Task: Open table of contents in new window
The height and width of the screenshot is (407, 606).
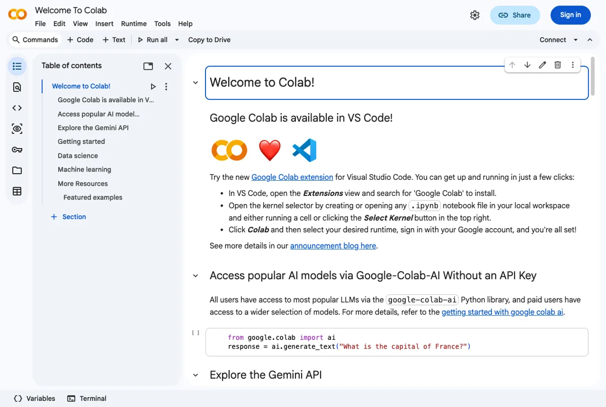Action: click(148, 66)
